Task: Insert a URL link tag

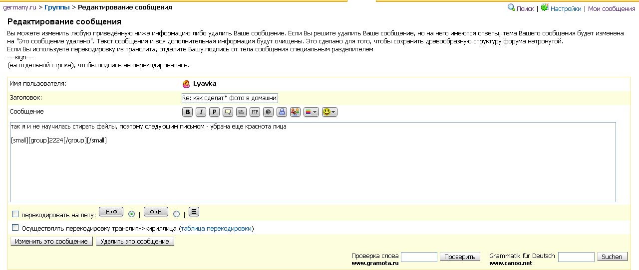Action: pyautogui.click(x=241, y=112)
